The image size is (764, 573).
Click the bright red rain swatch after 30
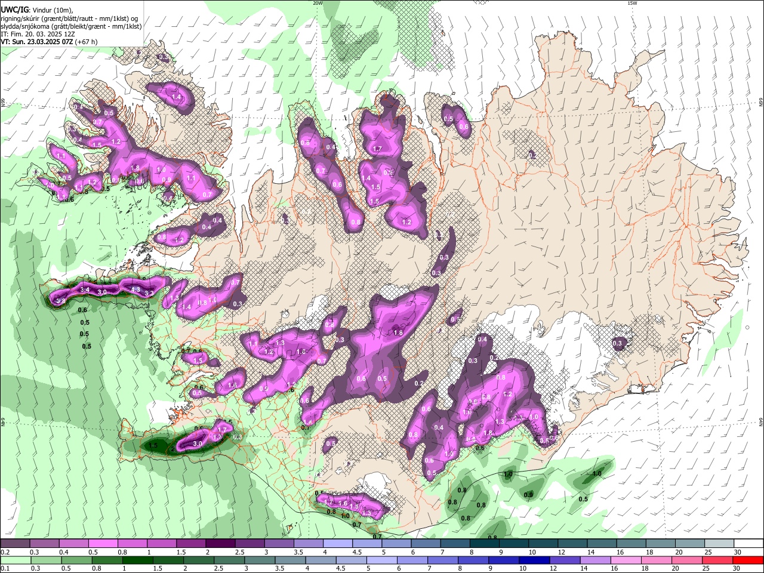point(747,560)
